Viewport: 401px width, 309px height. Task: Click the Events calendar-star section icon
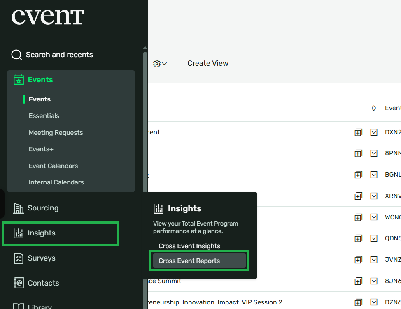click(19, 80)
